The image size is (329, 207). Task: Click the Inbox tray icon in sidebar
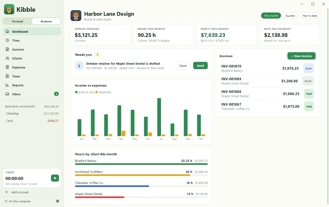[7, 94]
